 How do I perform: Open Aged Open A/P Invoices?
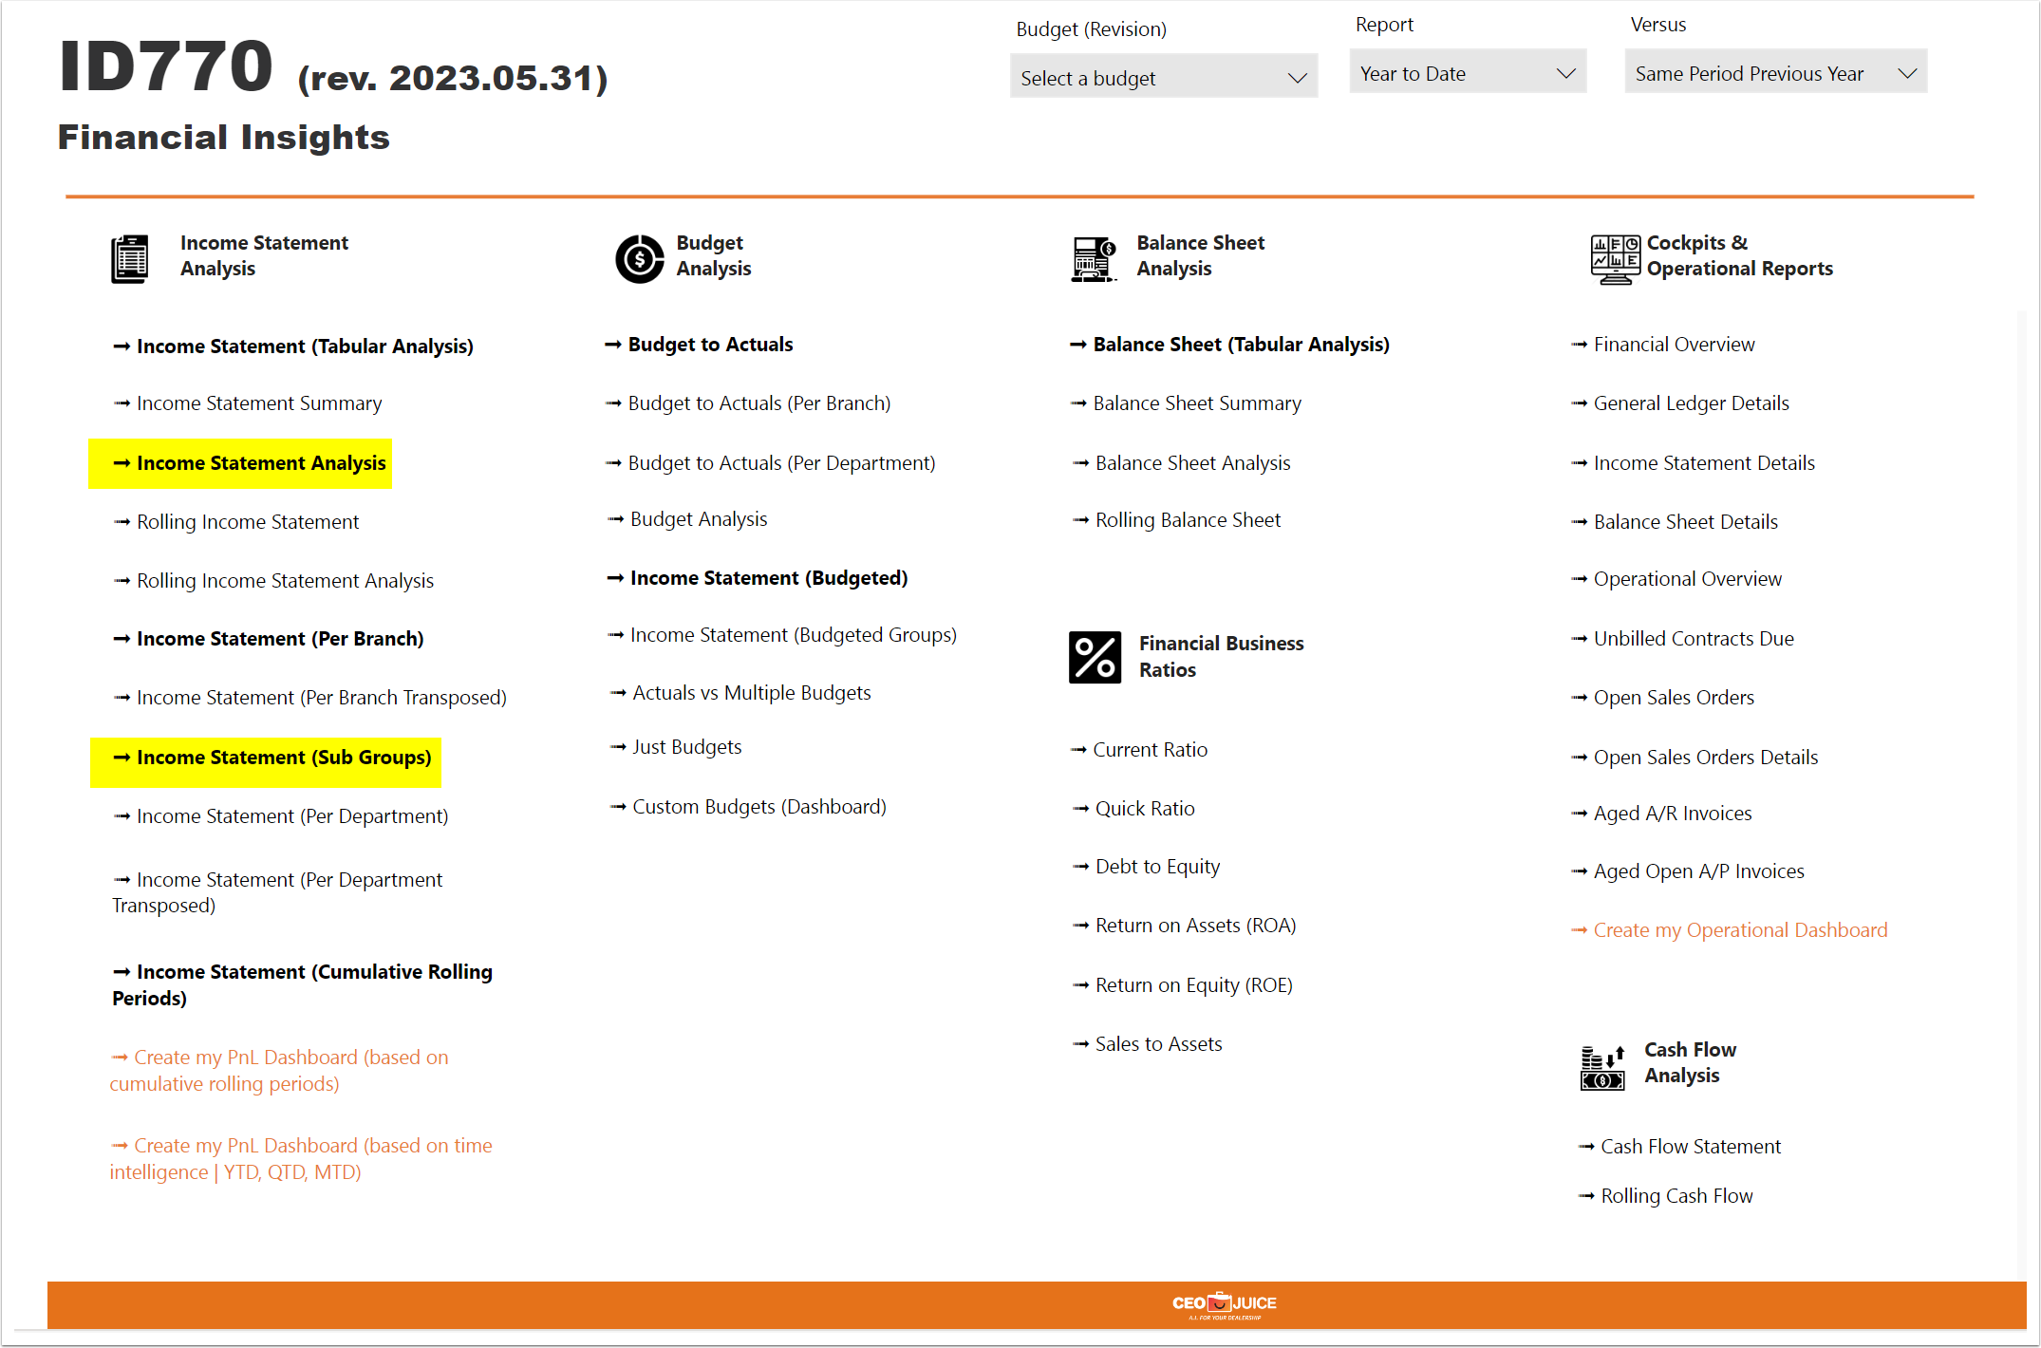(x=1688, y=871)
